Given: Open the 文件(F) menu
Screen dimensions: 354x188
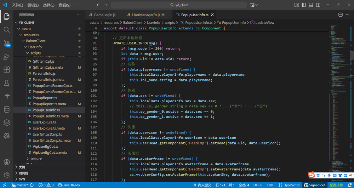Looking at the screenshot, I should 17,5.
